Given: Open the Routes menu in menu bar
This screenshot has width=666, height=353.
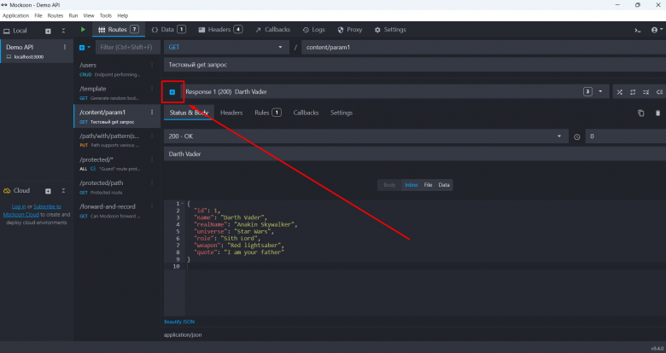Looking at the screenshot, I should click(55, 15).
